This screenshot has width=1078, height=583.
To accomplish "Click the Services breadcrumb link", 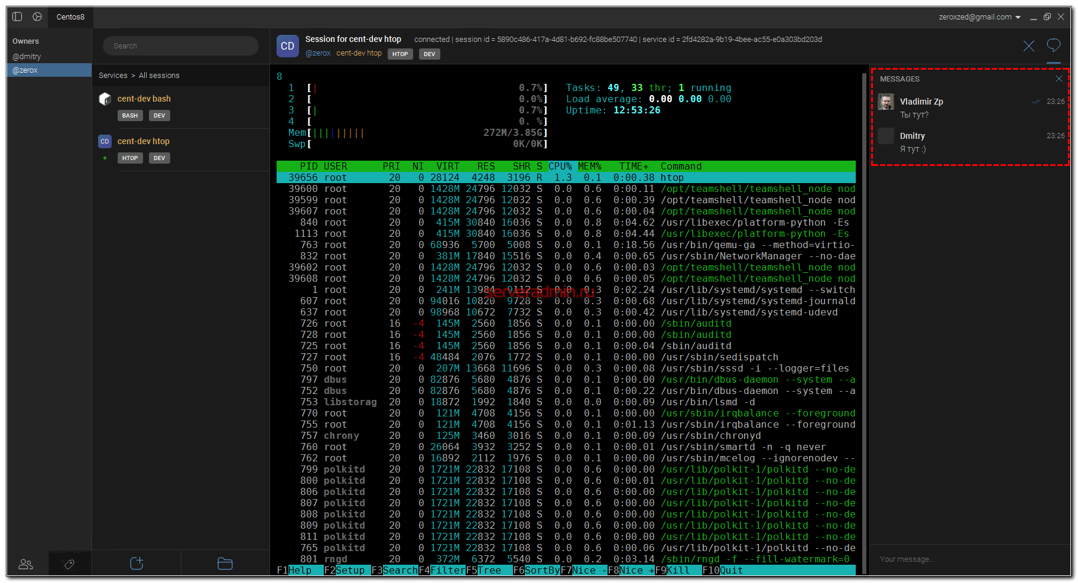I will (x=113, y=76).
